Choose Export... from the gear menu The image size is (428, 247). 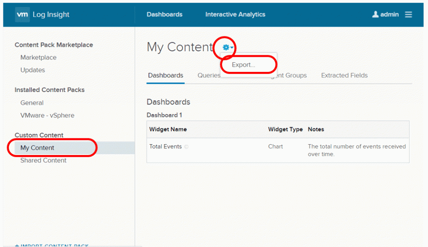[243, 65]
